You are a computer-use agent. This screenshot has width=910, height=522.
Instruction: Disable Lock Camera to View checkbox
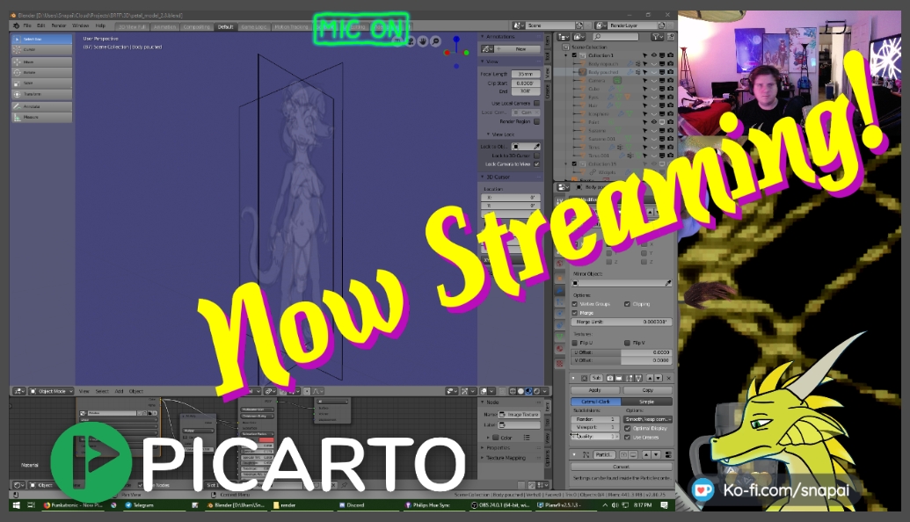tap(537, 164)
